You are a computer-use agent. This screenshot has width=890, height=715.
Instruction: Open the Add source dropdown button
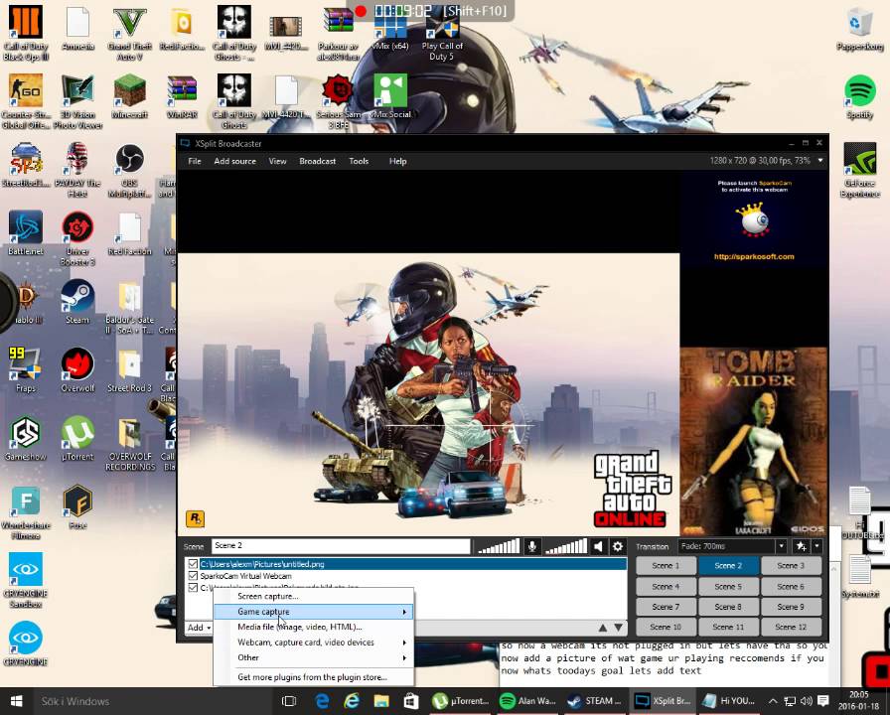tap(199, 628)
